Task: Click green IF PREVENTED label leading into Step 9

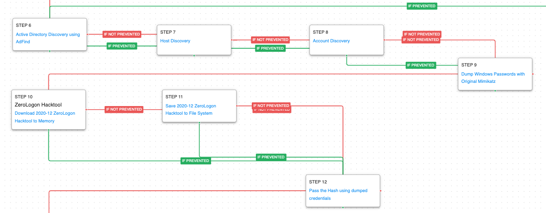Action: tap(421, 65)
